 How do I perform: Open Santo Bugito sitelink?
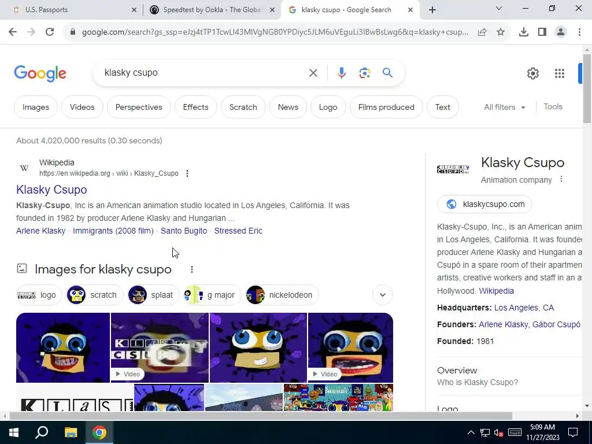pos(184,231)
